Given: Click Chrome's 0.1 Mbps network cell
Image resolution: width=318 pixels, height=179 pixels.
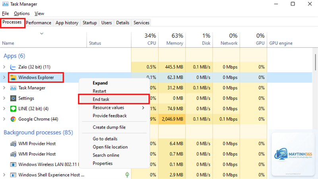Looking at the screenshot, I should [226, 119].
